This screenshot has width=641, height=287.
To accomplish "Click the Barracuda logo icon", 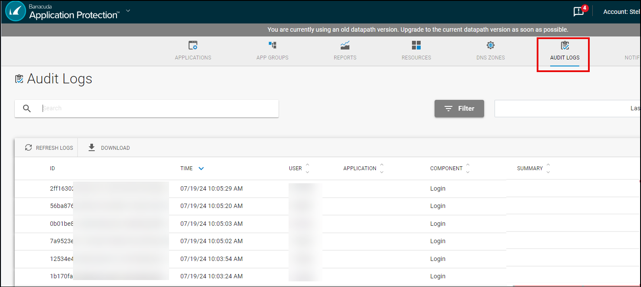I will [x=16, y=12].
